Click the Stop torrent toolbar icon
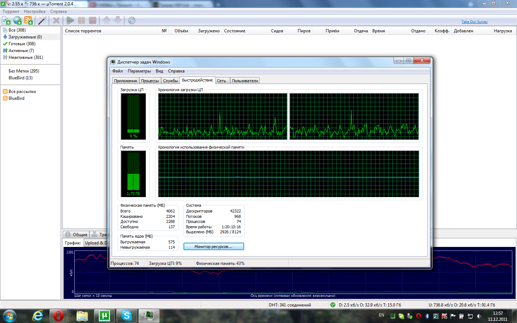 pos(93,20)
